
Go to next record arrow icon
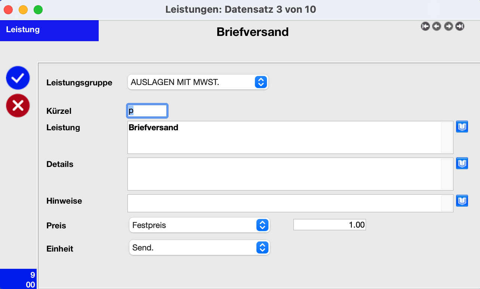point(449,26)
